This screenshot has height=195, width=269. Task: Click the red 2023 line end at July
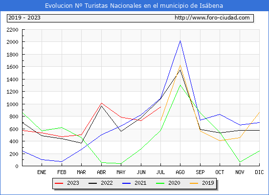pyautogui.click(x=160, y=107)
